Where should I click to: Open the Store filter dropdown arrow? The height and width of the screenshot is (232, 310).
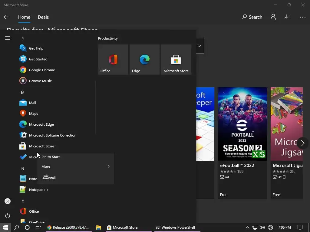click(199, 46)
